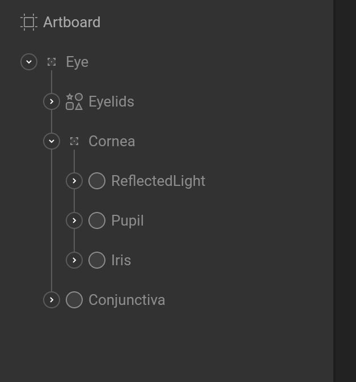The image size is (356, 382).
Task: Collapse the Eye group
Action: pyautogui.click(x=29, y=62)
